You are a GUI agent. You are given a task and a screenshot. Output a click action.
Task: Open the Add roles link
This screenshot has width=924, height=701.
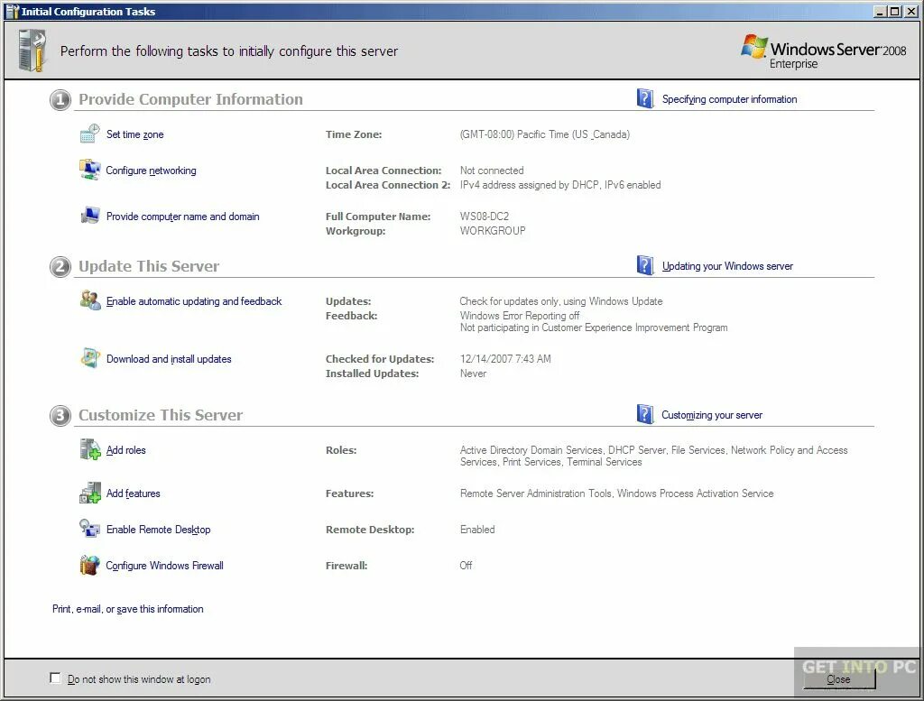point(125,450)
